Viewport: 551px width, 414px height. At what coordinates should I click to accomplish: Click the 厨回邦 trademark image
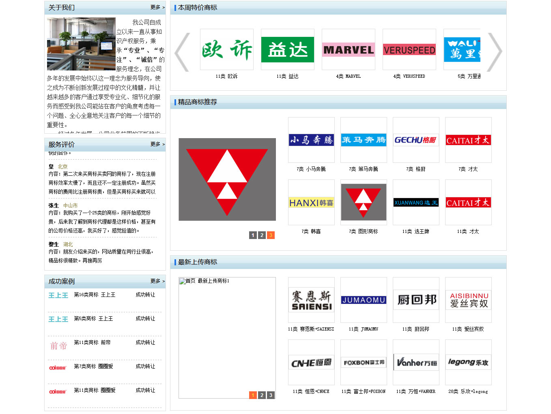point(415,300)
